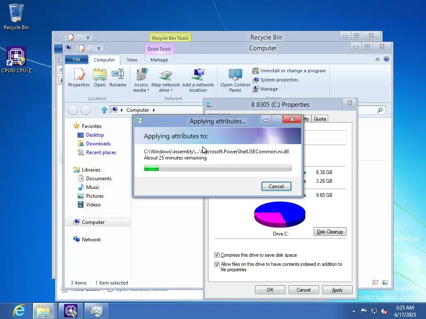Collapse the ribbon with the chevron
This screenshot has width=426, height=319.
pos(377,59)
